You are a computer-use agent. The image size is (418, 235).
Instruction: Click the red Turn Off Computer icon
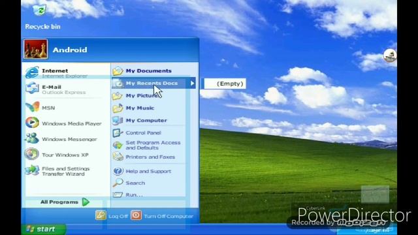pos(136,215)
